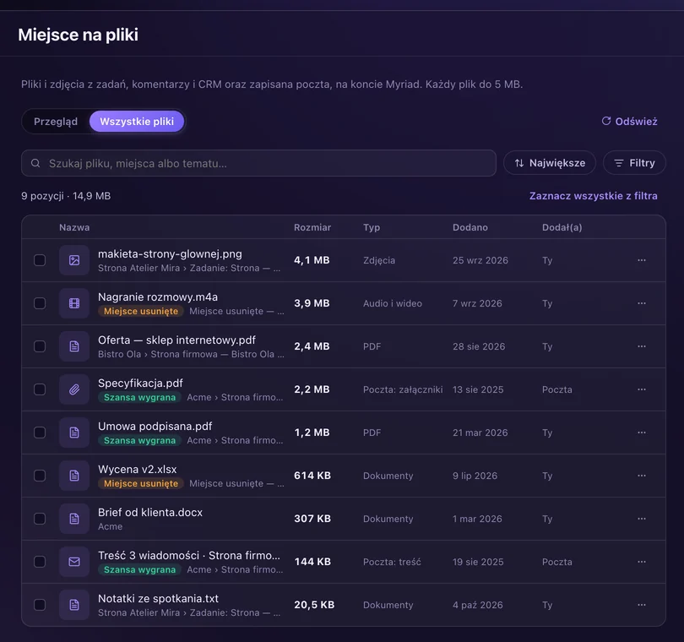Viewport: 684px width, 642px height.
Task: Click the document icon for Notatki ze spotkania.txt
Action: pyautogui.click(x=74, y=605)
